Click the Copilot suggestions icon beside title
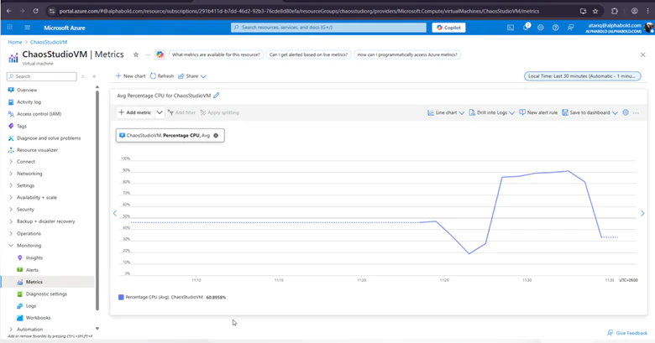 (x=160, y=55)
